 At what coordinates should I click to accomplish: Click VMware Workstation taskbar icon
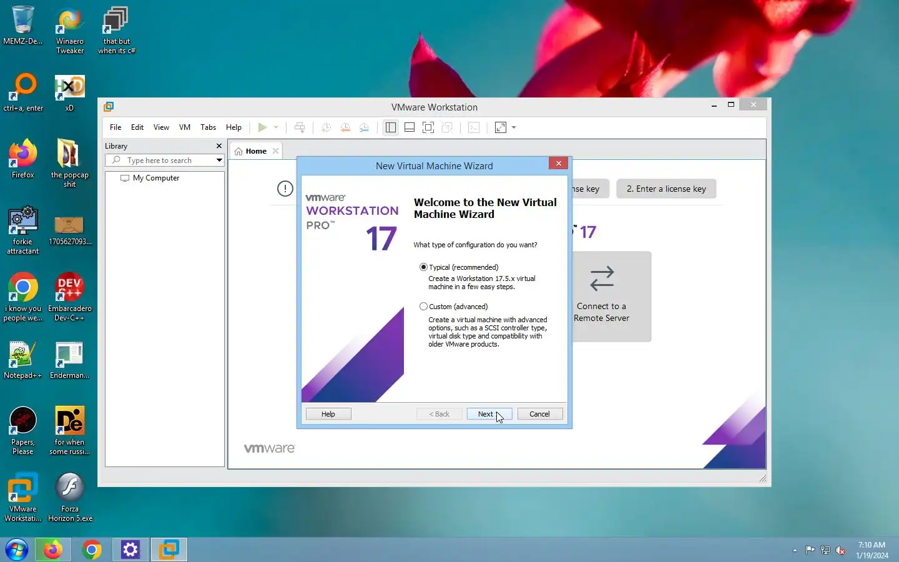tap(169, 550)
